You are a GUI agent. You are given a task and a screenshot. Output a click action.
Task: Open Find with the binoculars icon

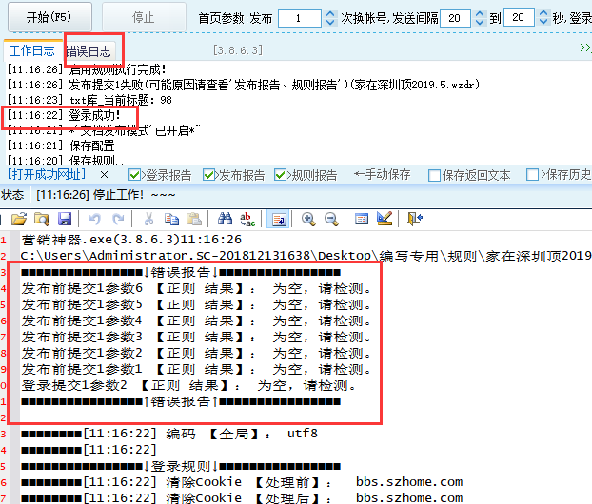pyautogui.click(x=225, y=219)
